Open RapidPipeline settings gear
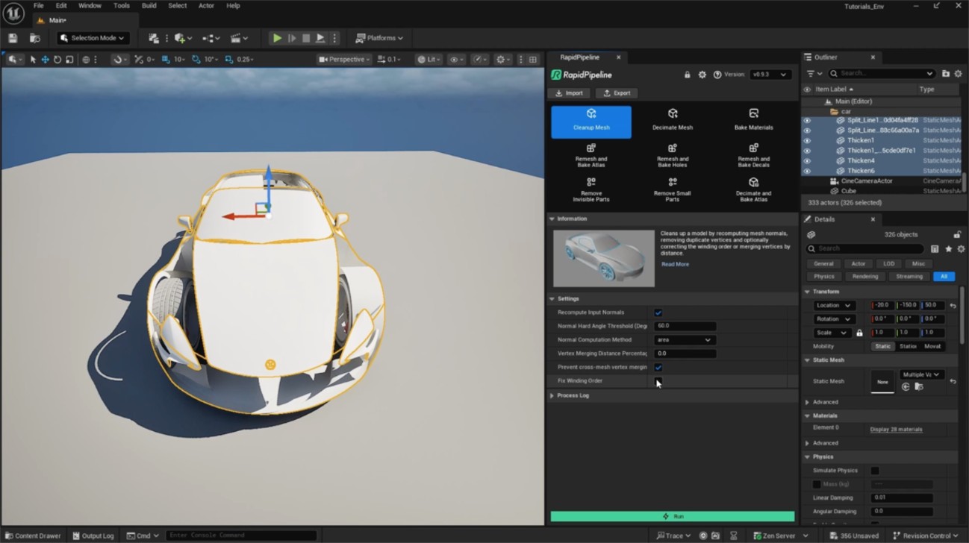This screenshot has width=969, height=543. 702,75
